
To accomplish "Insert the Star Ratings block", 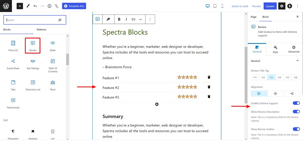I will (33, 65).
